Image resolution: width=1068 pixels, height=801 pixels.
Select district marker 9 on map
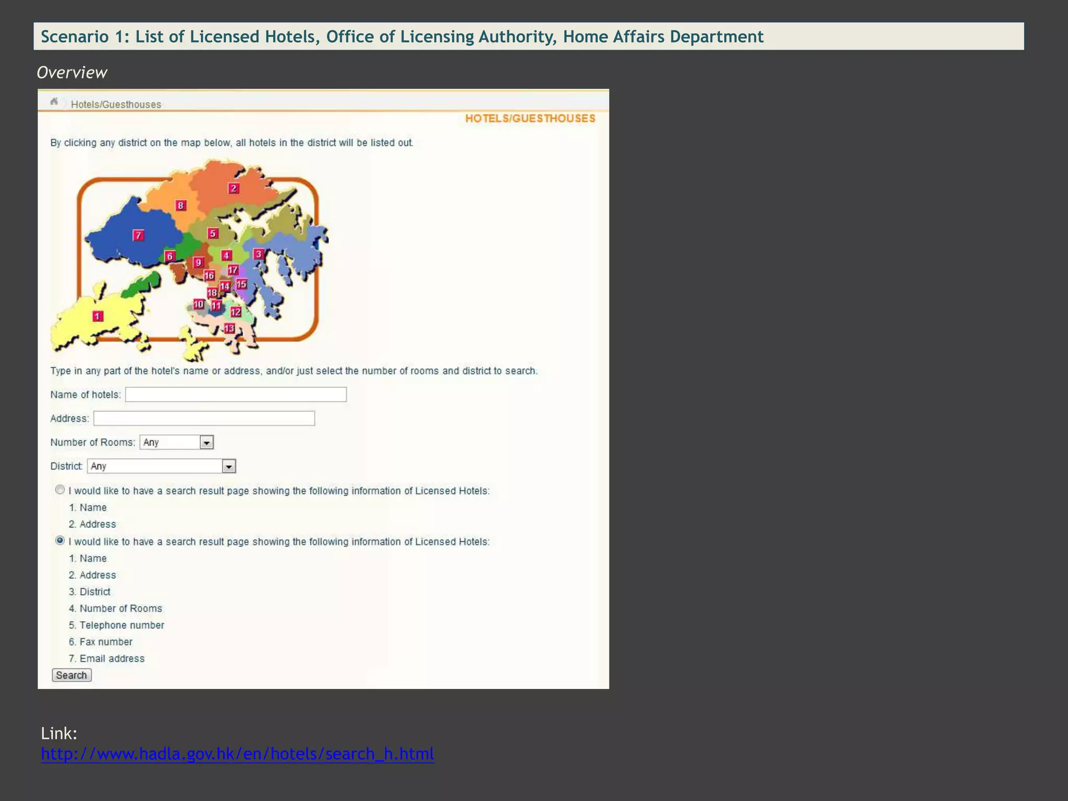click(x=198, y=262)
